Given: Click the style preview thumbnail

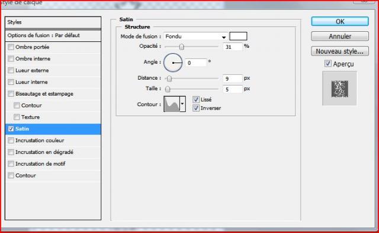Looking at the screenshot, I should pyautogui.click(x=339, y=88).
